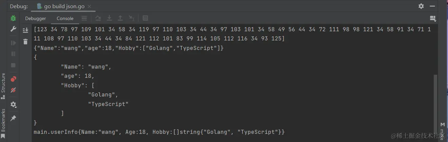Screen dimensions: 448x142
Task: Open the Layout Settings dropdown icon
Action: [433, 18]
